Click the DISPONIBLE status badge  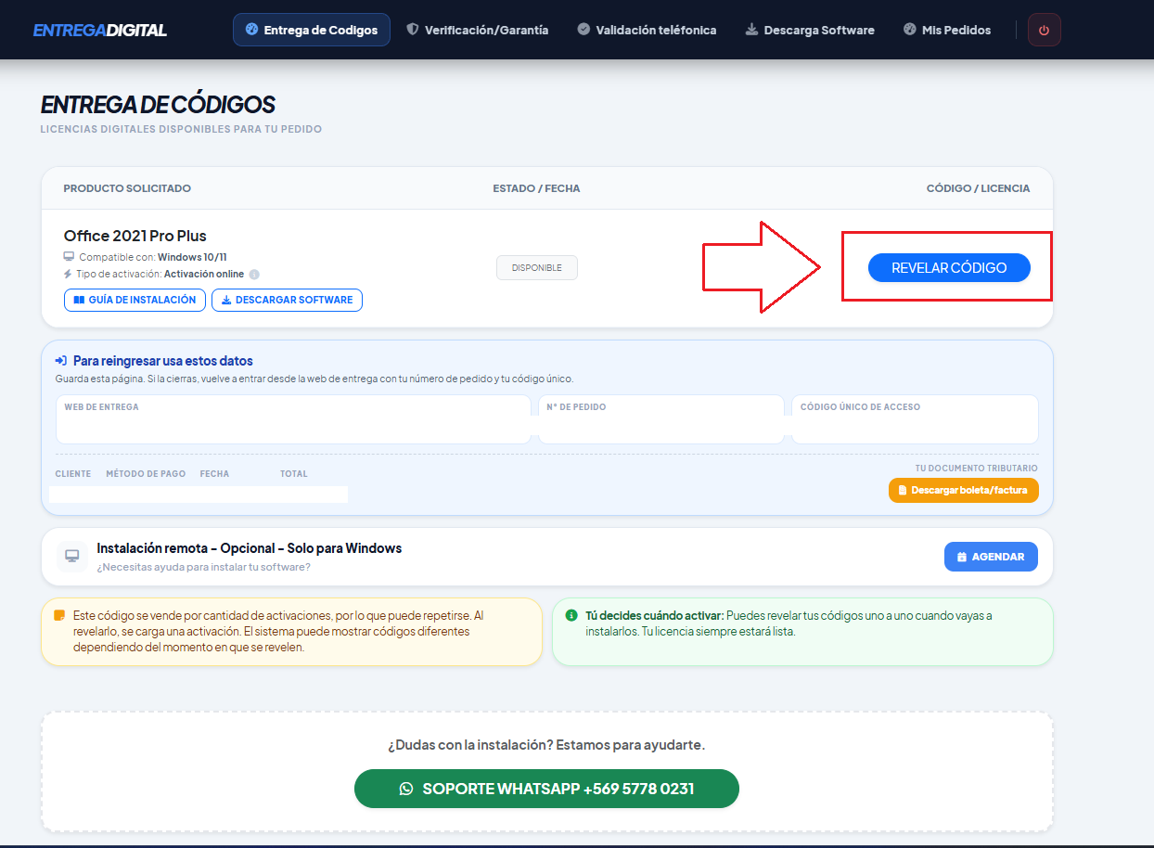tap(536, 267)
